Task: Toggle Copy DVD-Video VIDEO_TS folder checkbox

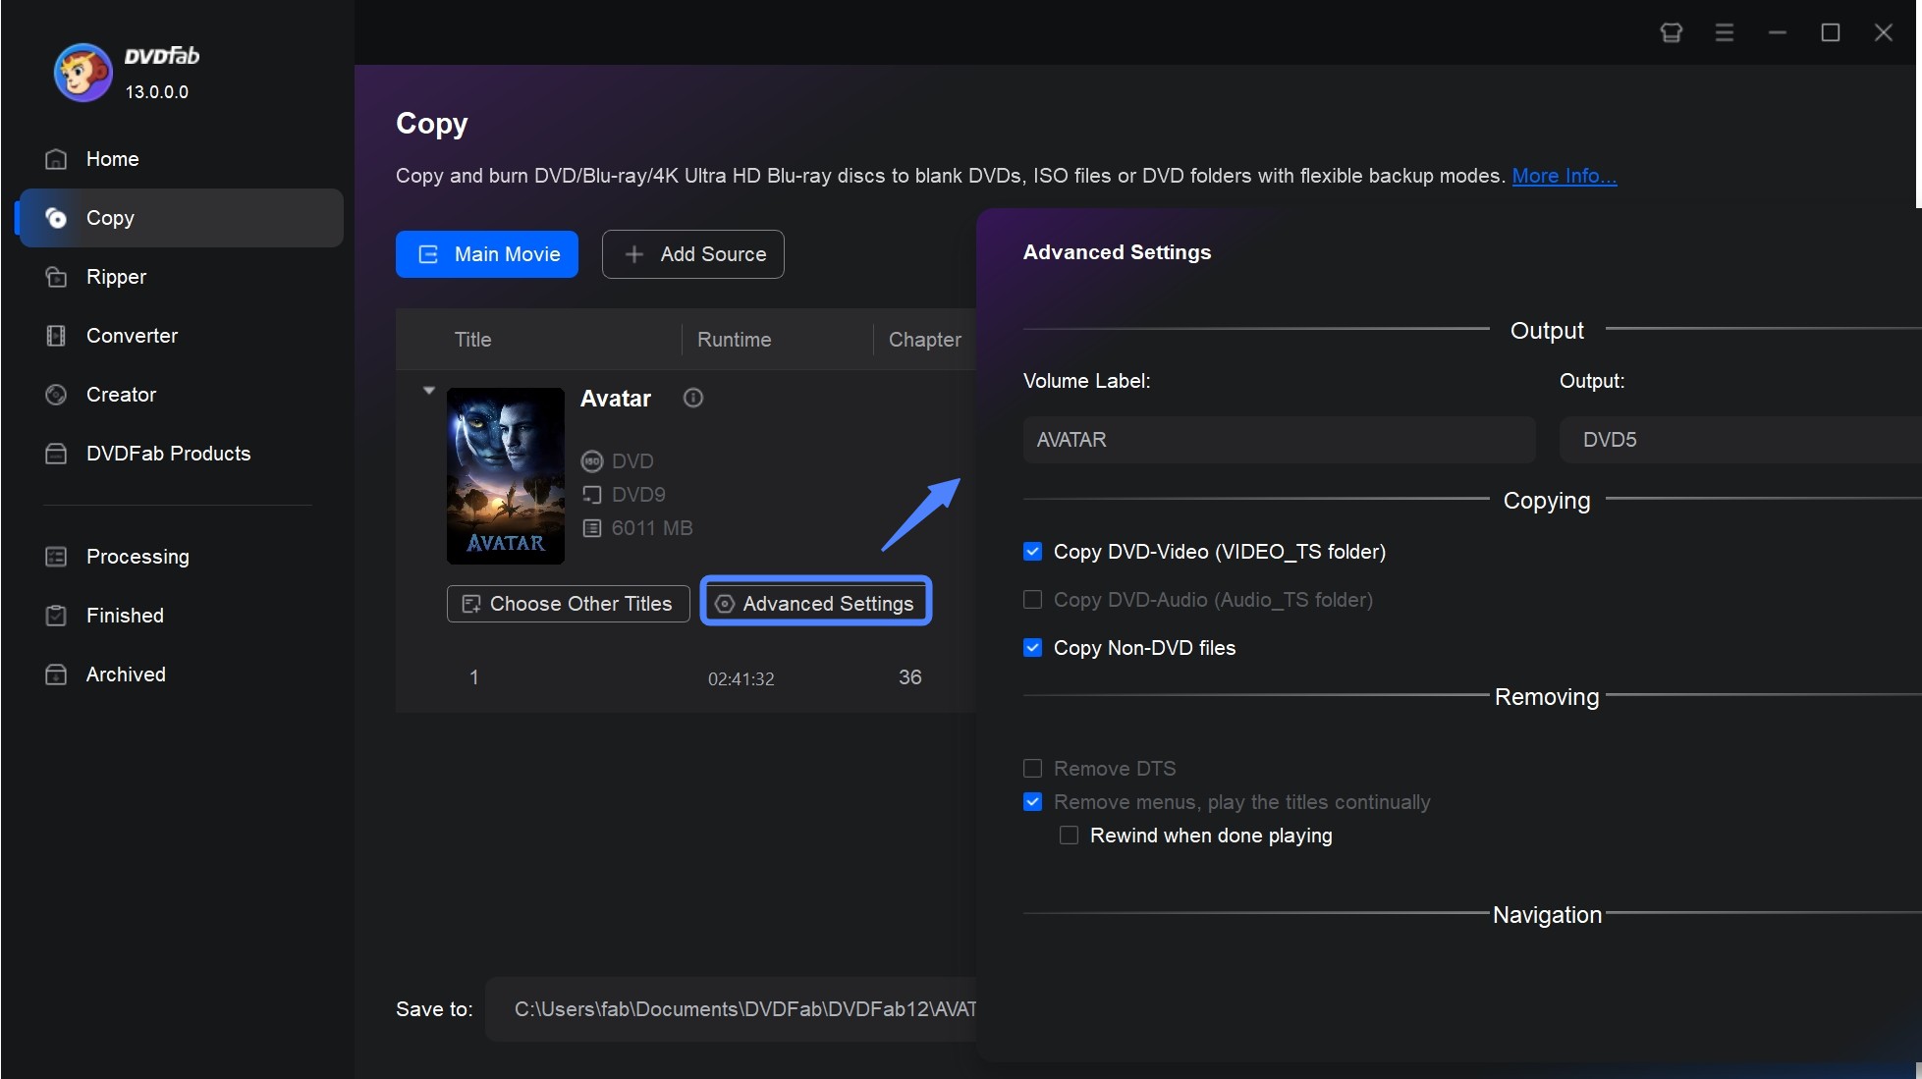Action: (1033, 552)
